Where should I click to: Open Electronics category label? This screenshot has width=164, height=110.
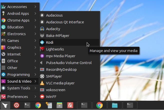tap(16, 34)
